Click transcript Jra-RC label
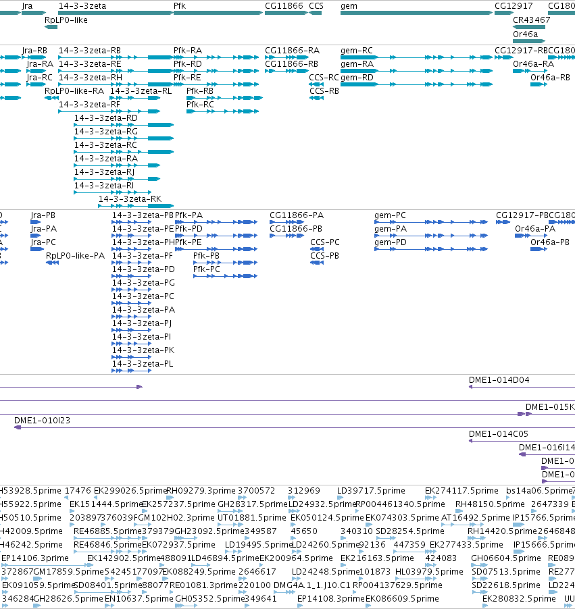 [x=40, y=77]
